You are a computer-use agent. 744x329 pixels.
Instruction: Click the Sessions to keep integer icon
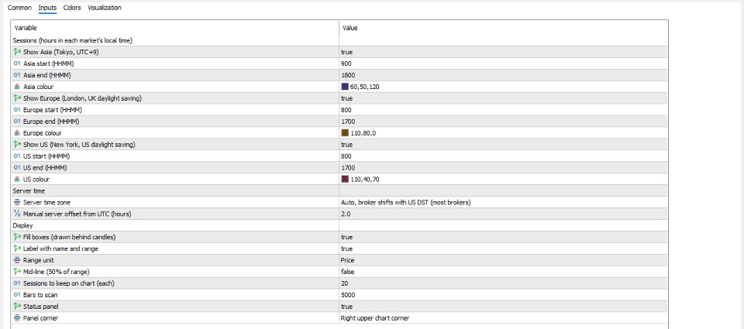pos(18,283)
